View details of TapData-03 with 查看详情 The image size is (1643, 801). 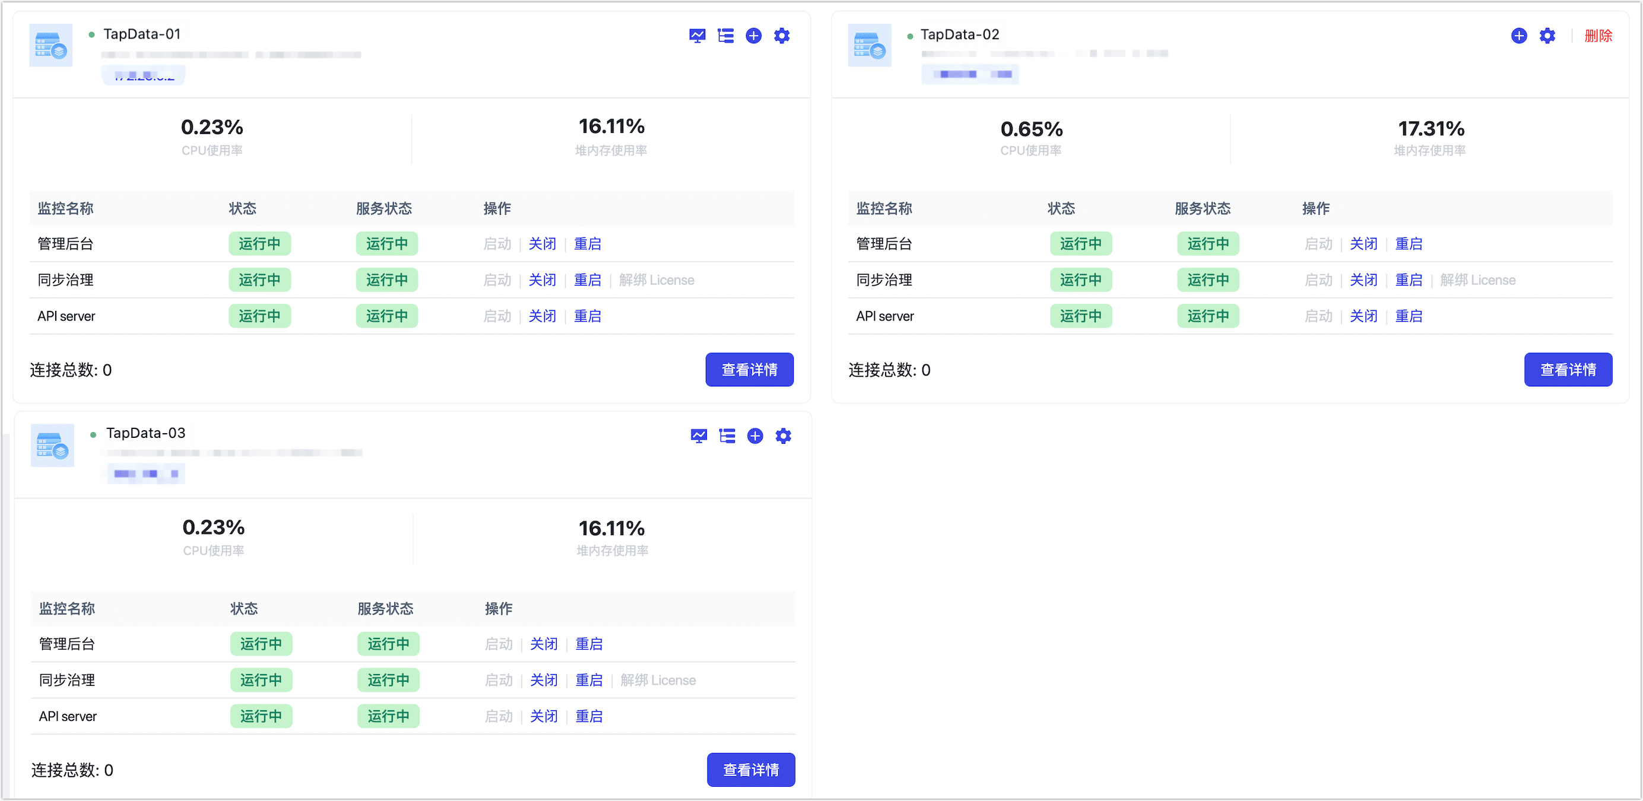(750, 769)
